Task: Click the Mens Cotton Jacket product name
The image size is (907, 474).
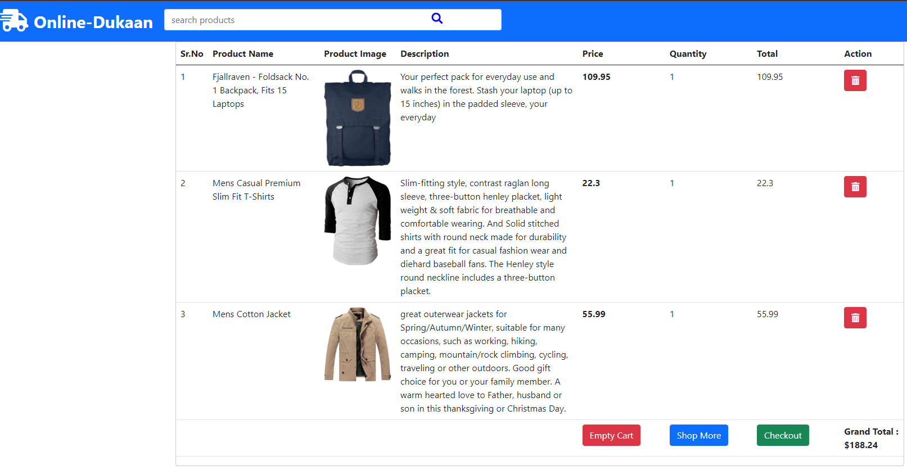Action: click(x=251, y=314)
